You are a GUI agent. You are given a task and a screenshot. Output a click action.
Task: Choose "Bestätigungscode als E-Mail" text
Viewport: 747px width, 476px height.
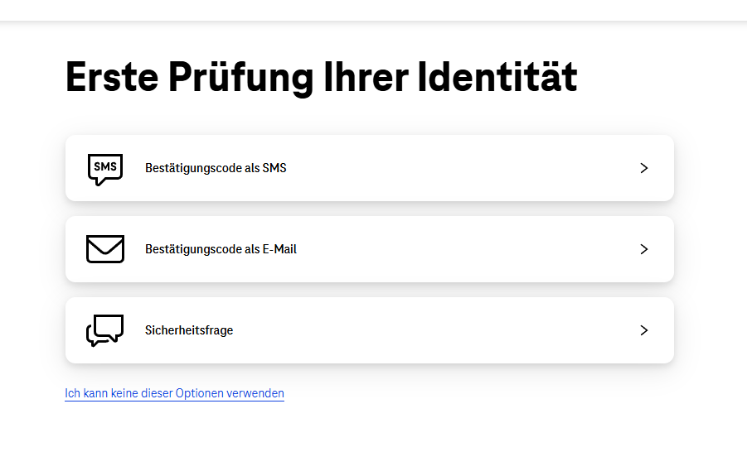click(221, 249)
